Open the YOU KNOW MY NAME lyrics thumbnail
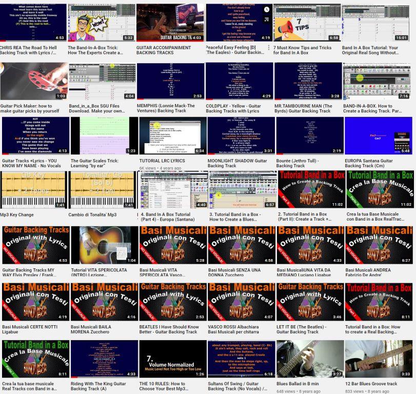416x394 pixels. [x=35, y=135]
